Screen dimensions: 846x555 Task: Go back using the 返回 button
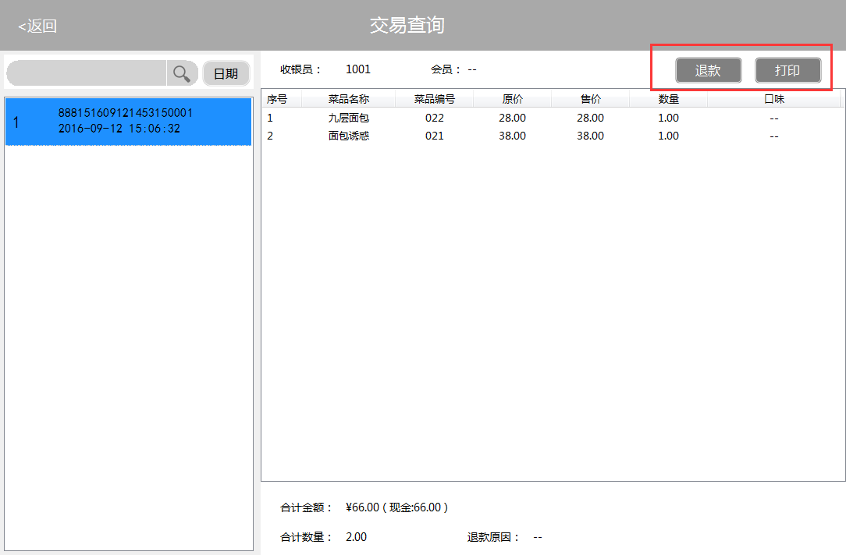(37, 27)
